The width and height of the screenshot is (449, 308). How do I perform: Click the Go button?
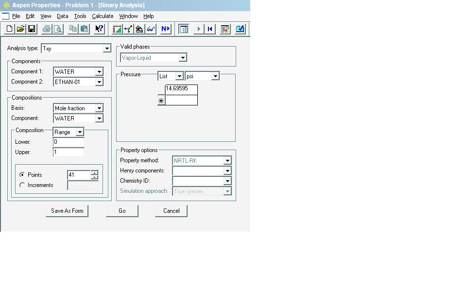[122, 211]
